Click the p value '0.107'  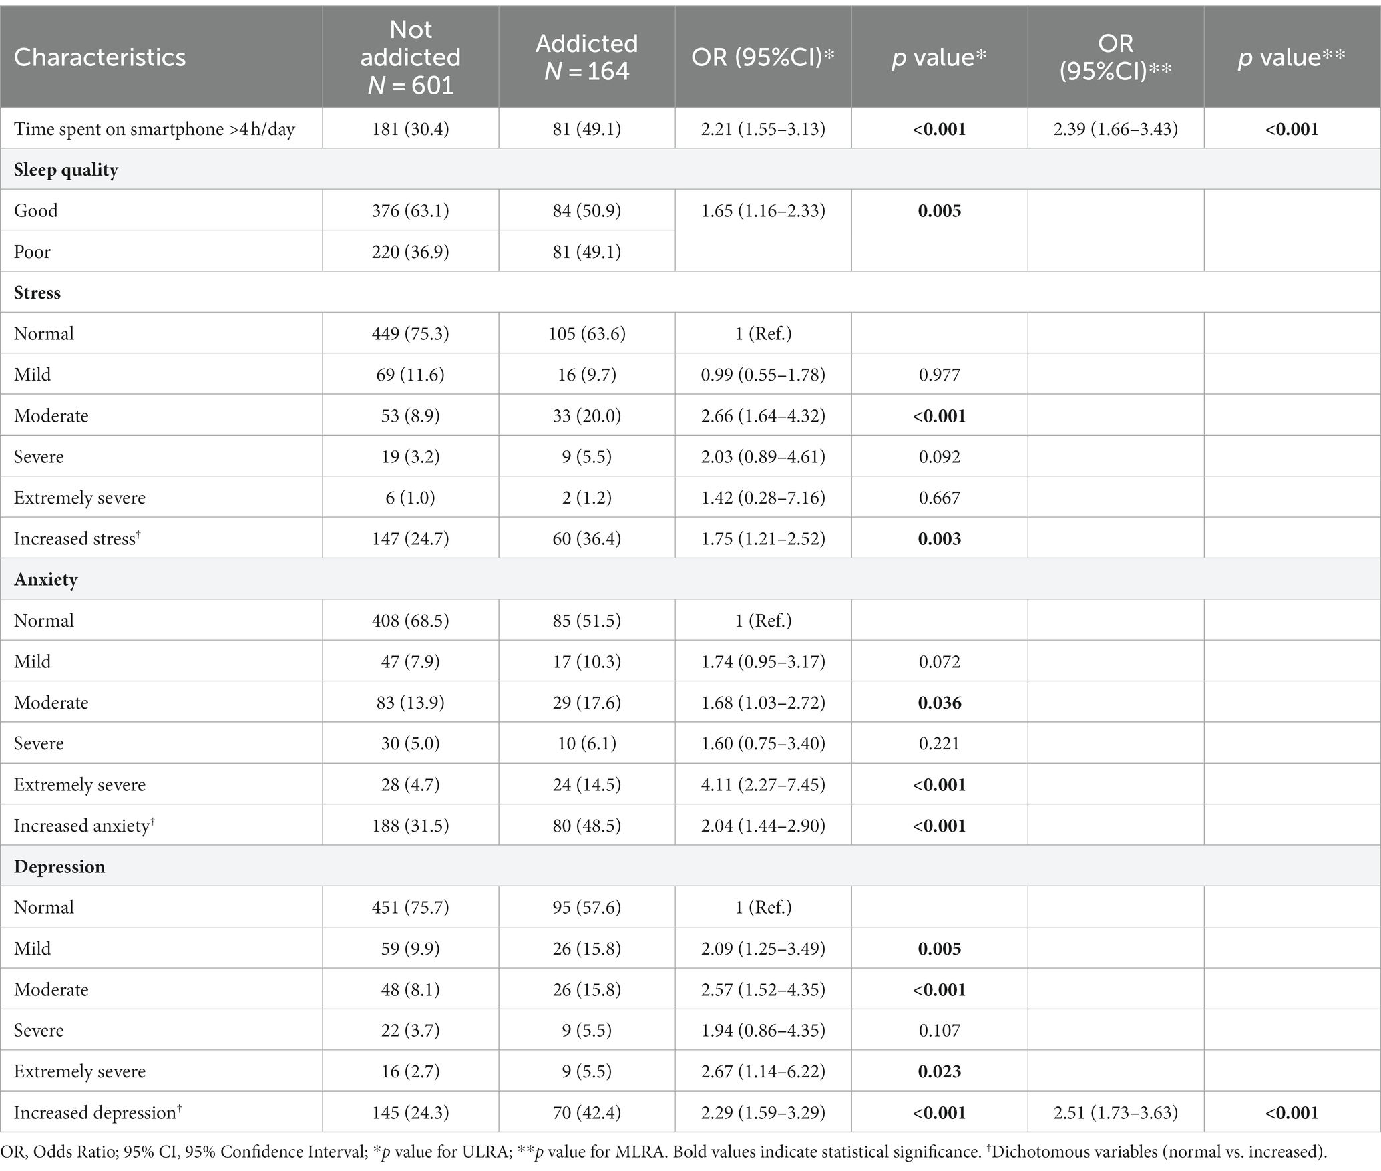pos(939,1031)
